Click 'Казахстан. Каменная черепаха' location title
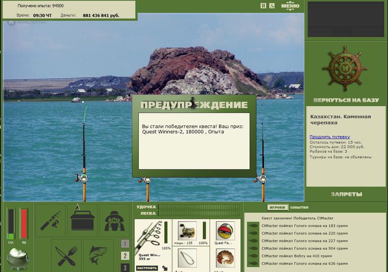Image resolution: width=388 pixels, height=272 pixels. click(340, 119)
